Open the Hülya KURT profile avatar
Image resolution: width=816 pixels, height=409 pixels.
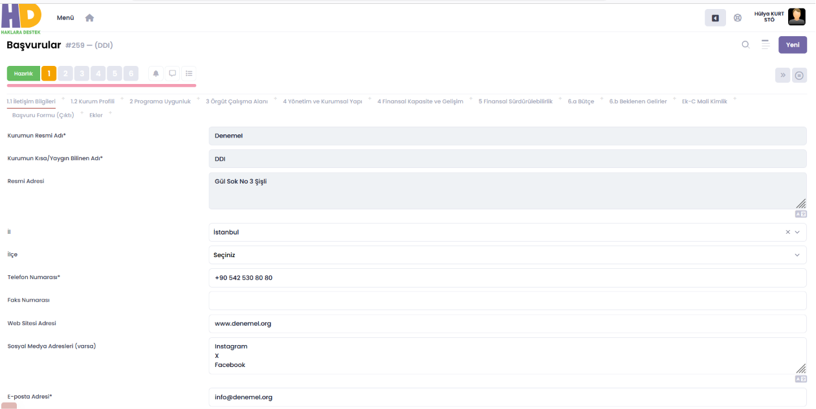tap(797, 17)
